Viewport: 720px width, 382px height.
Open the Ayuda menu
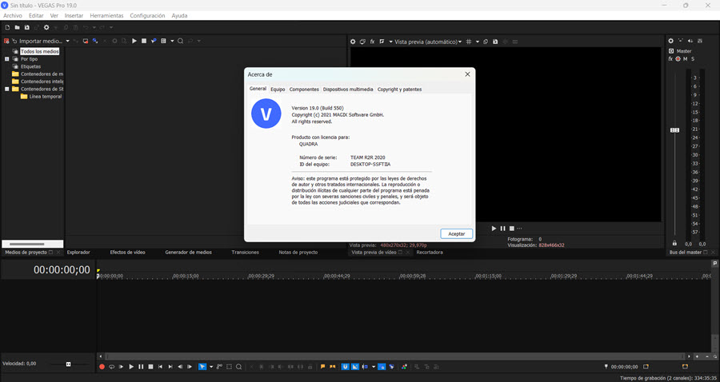coord(179,16)
